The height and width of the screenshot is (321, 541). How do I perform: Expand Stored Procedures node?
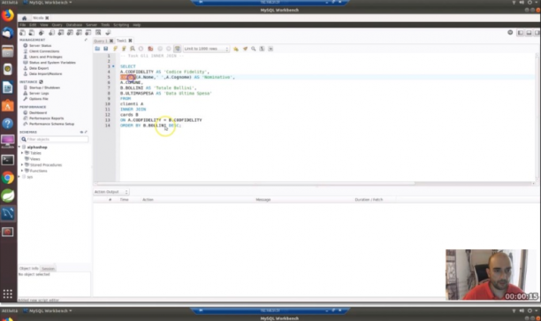tap(22, 165)
